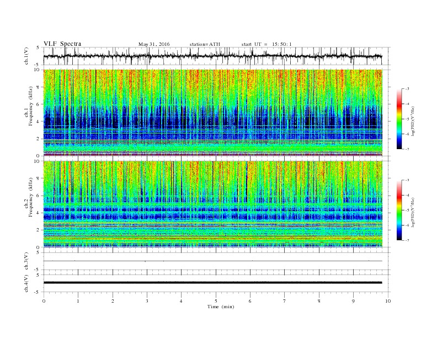Click the thick ch.4 voltage trace
Screen dimensions: 437x338
(x=213, y=283)
